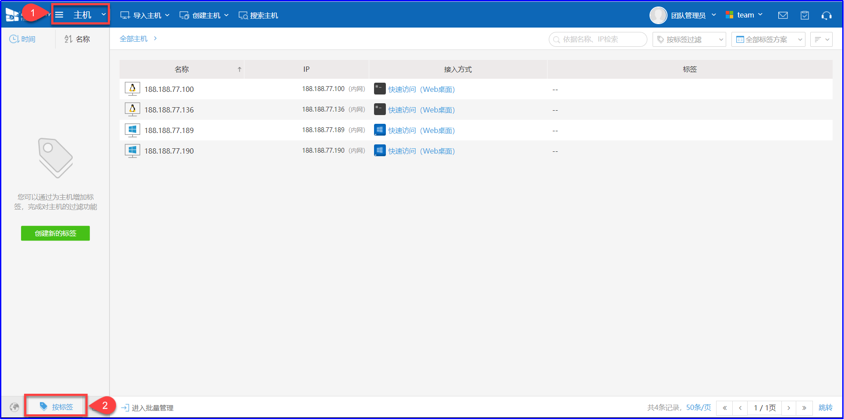Click the search box for name or IP
The width and height of the screenshot is (844, 420).
click(x=598, y=39)
